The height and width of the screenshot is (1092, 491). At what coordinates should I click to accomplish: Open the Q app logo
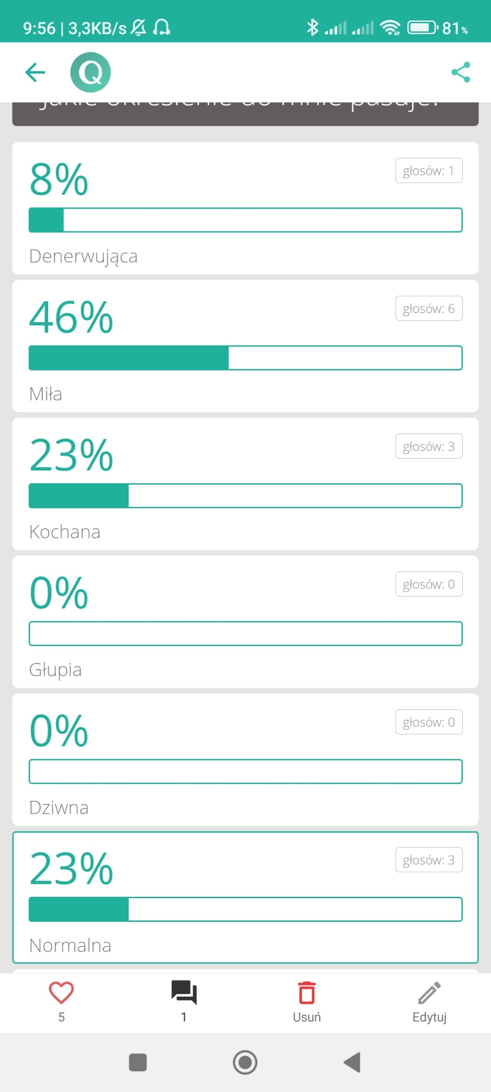[90, 72]
